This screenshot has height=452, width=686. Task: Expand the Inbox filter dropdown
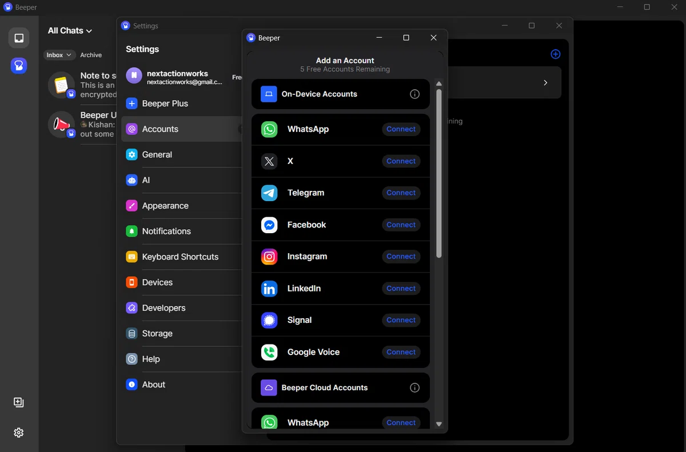pyautogui.click(x=59, y=55)
